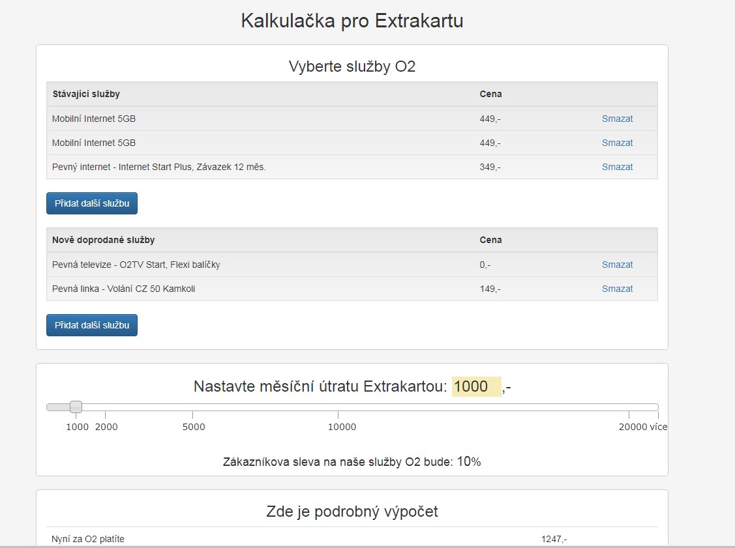Click the "více" end of the slider

[x=657, y=408]
